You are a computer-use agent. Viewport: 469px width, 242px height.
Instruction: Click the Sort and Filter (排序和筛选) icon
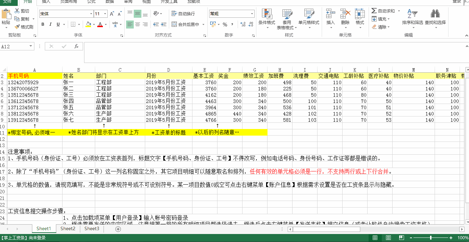[412, 14]
